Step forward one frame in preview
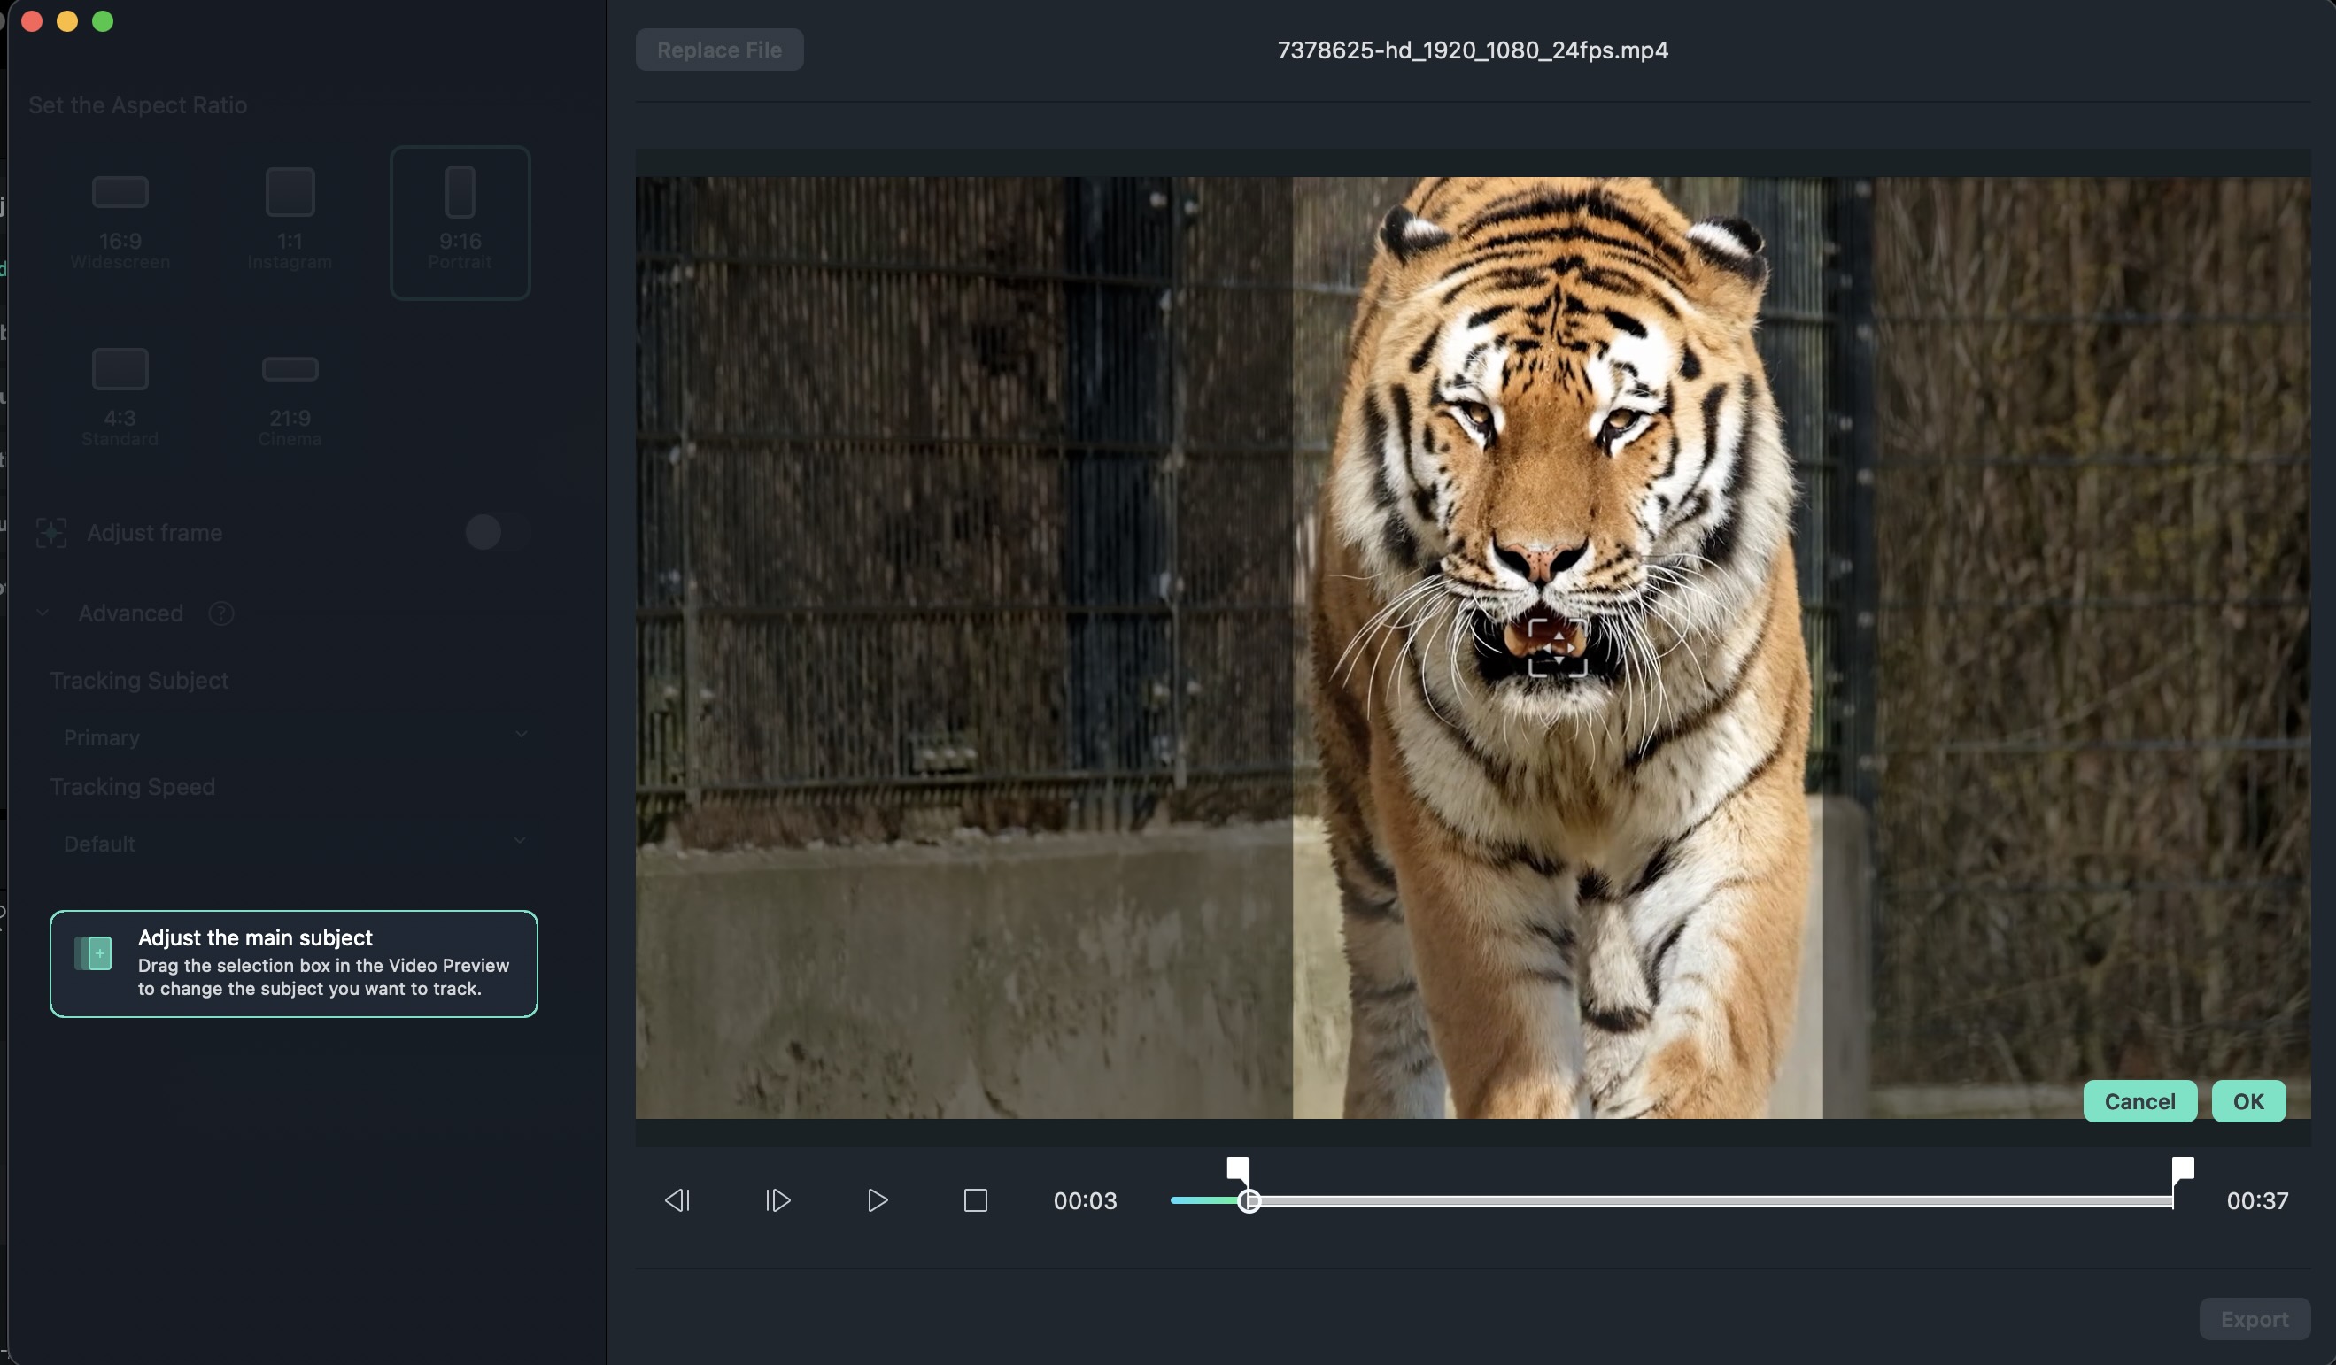 coord(777,1200)
